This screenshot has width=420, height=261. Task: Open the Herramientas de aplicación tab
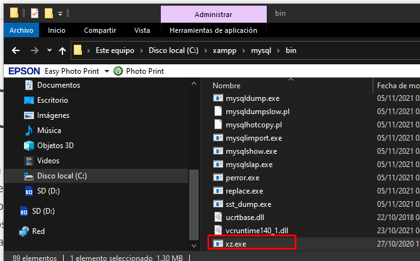pyautogui.click(x=213, y=30)
